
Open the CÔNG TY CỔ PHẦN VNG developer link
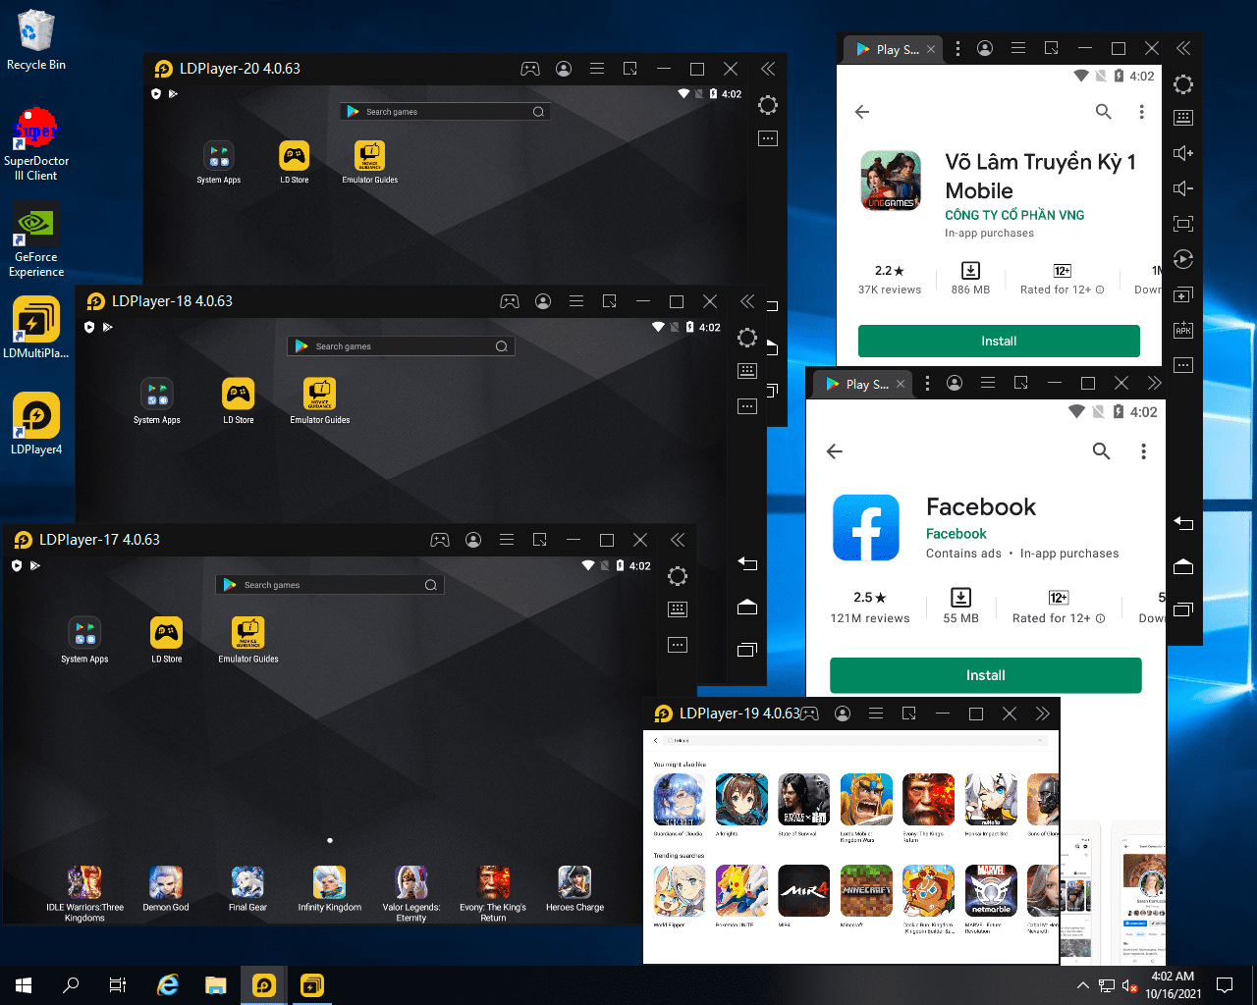click(x=1014, y=215)
